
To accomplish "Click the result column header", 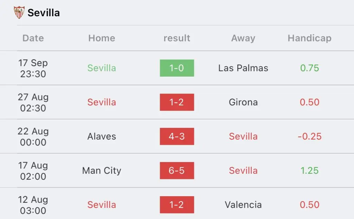I will click(177, 38).
